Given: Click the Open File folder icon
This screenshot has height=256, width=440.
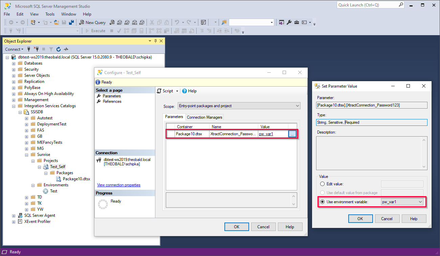Looking at the screenshot, I should 57,22.
